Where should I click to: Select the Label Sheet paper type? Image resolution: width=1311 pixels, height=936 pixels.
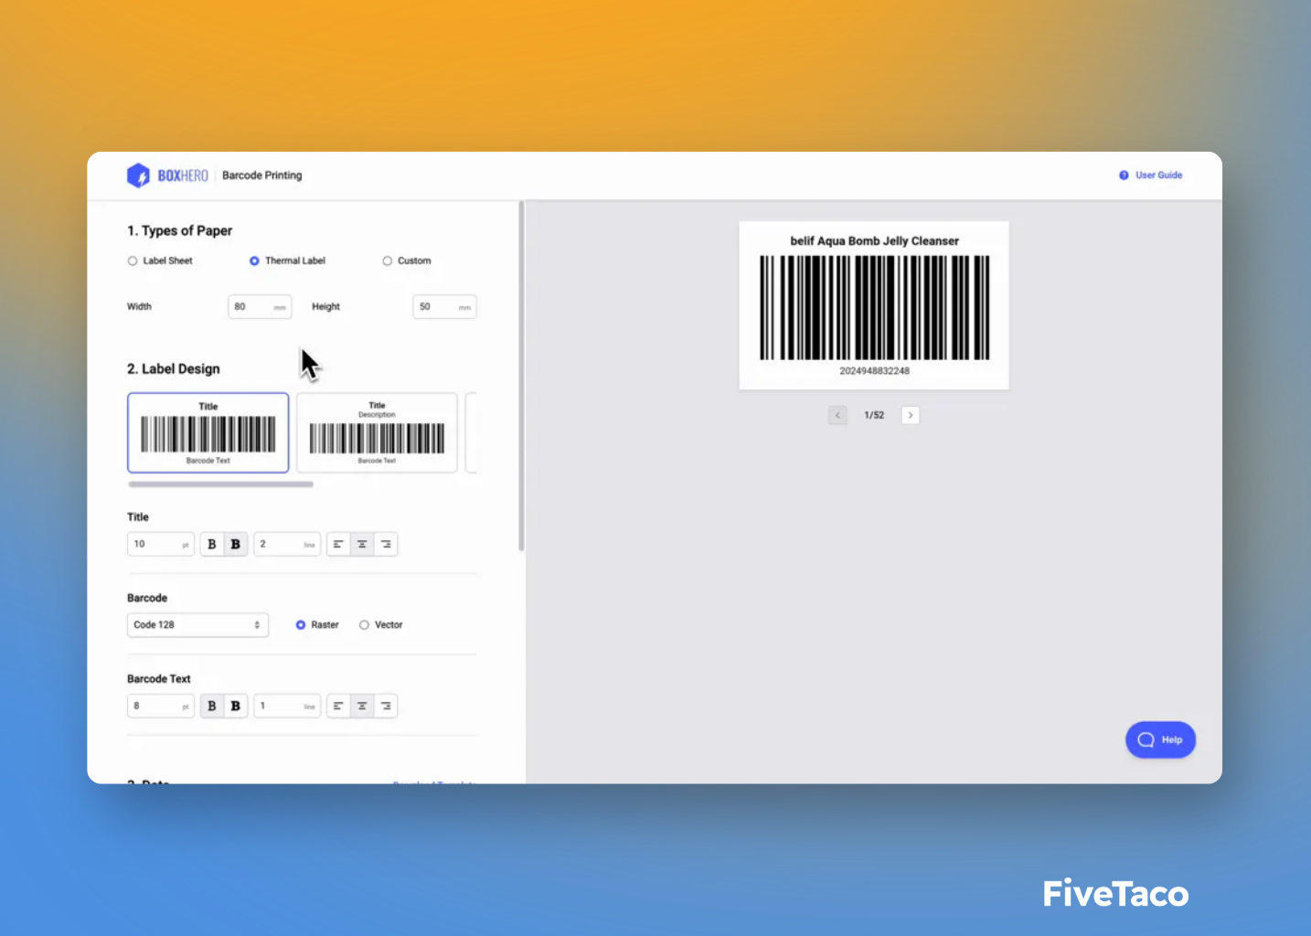coord(160,261)
